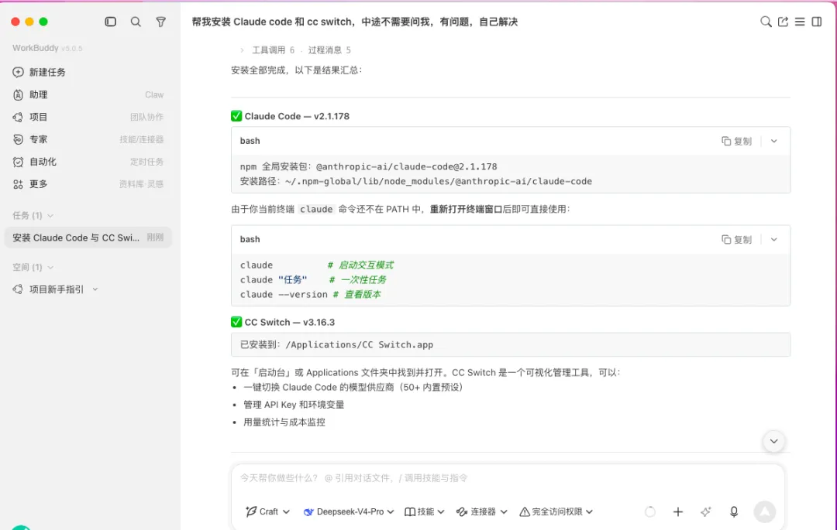Toggle the sidebar panel icon
The width and height of the screenshot is (837, 530).
(111, 22)
